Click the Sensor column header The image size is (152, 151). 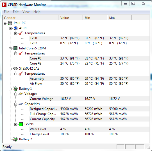coord(30,18)
